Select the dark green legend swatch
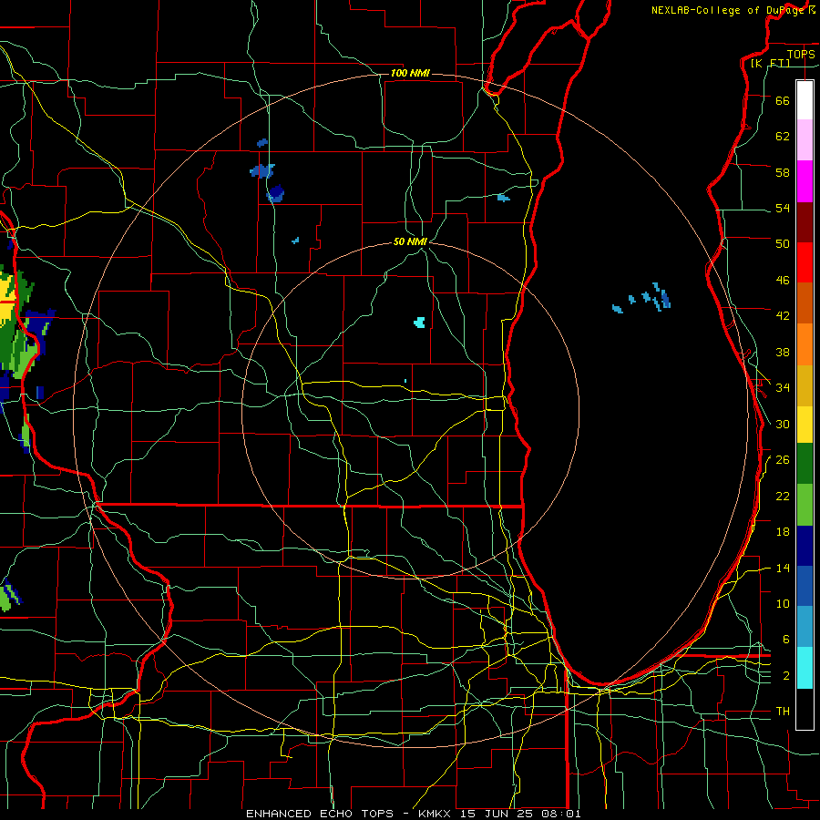The width and height of the screenshot is (820, 820). [x=805, y=464]
